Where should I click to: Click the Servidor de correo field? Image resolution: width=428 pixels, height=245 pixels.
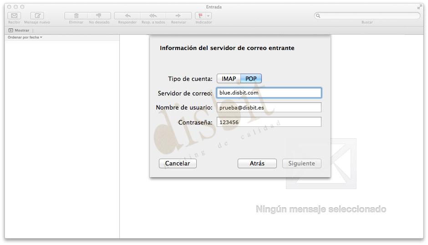pos(269,93)
